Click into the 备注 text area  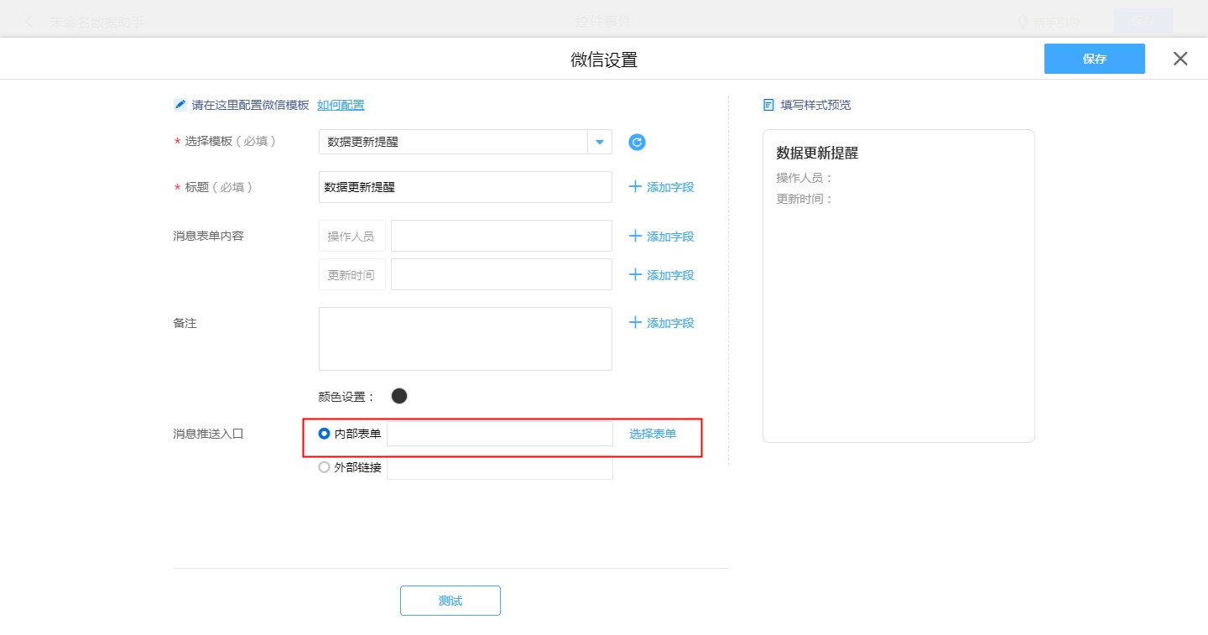[465, 339]
